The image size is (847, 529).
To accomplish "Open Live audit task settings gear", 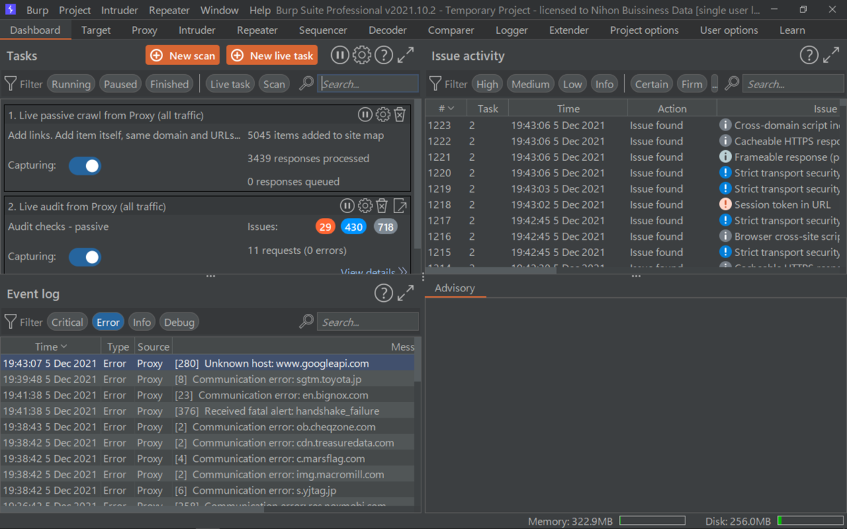I will click(365, 206).
